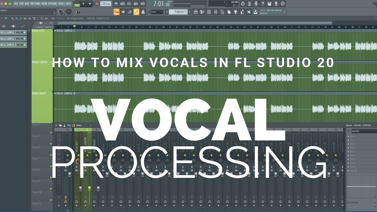Click the audio editor scissors icon
The width and height of the screenshot is (377, 212).
(249, 4)
